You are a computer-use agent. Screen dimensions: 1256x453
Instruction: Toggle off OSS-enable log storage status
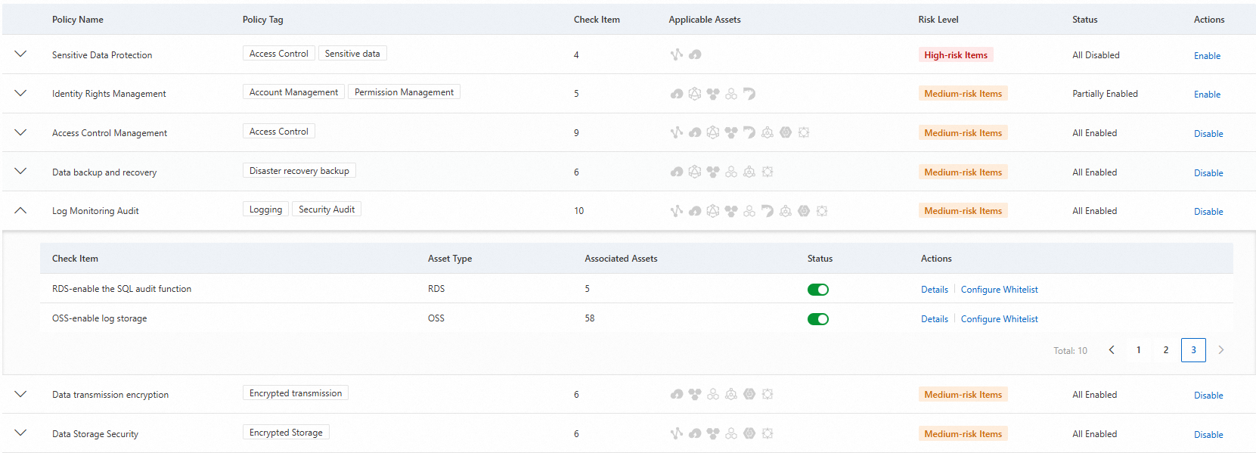click(x=818, y=319)
